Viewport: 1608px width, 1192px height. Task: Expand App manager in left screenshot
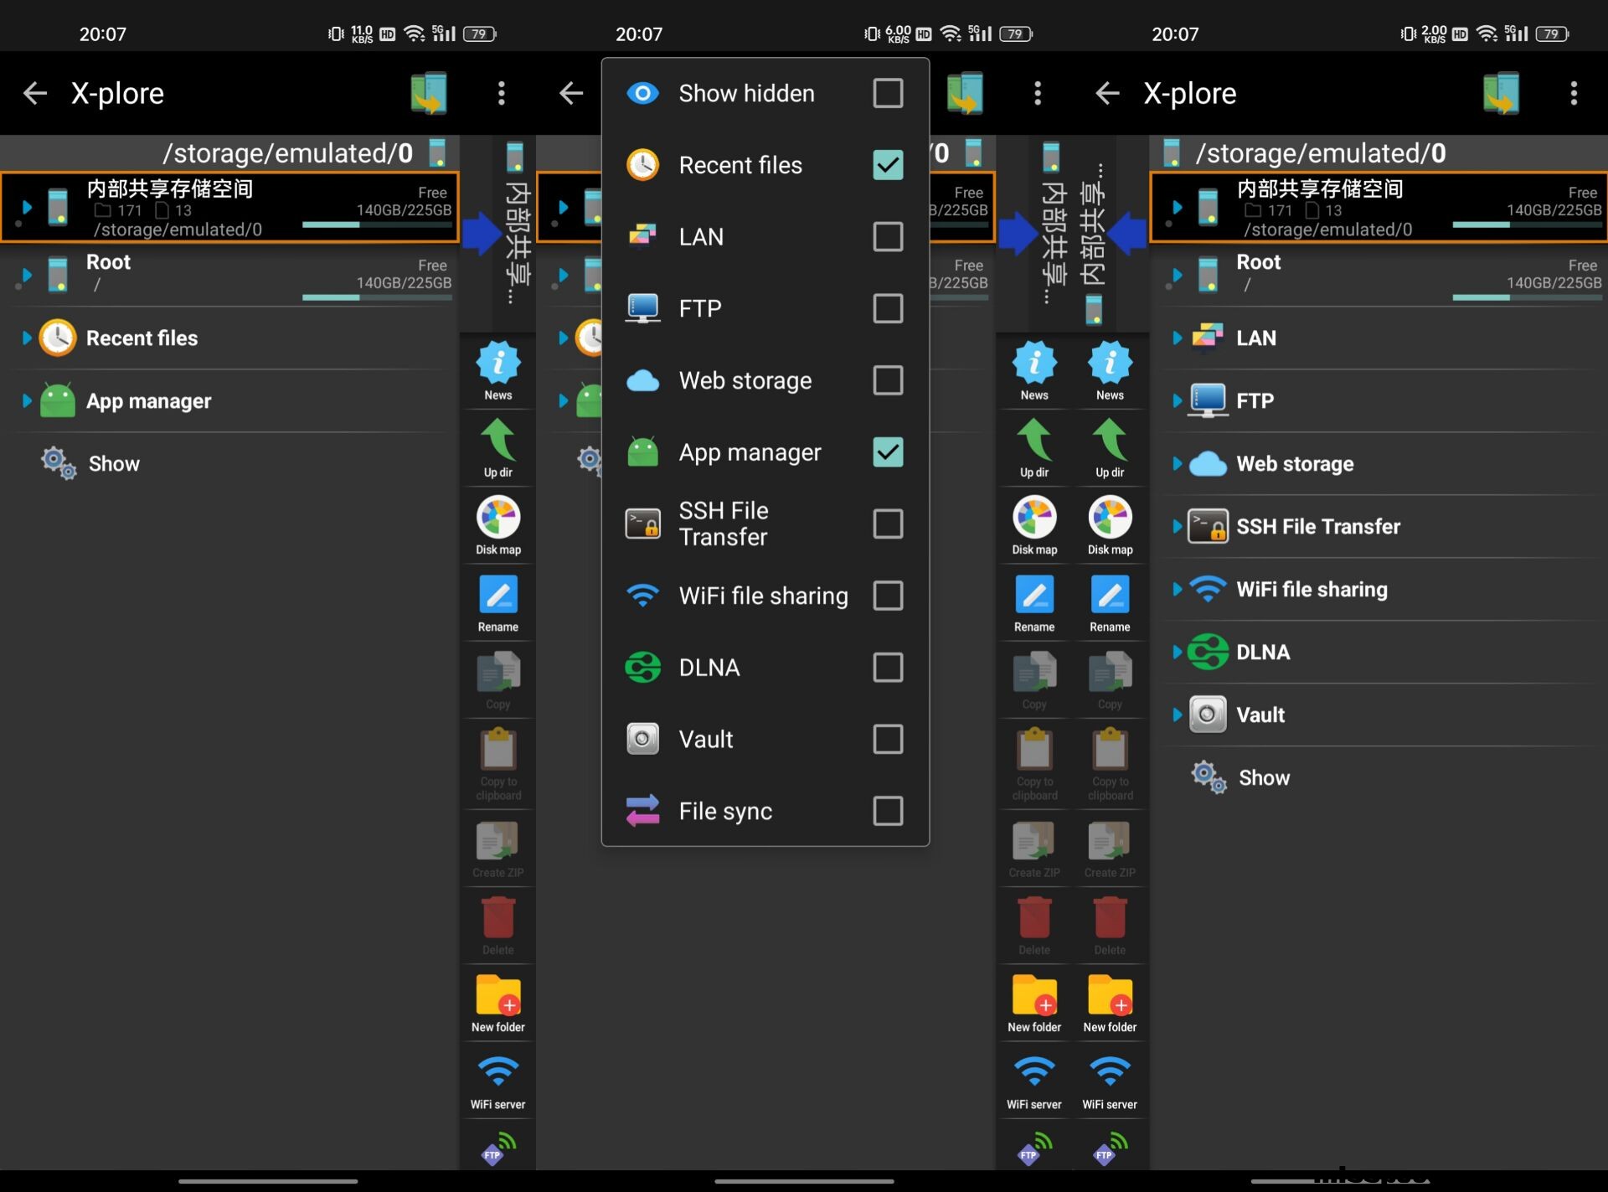[27, 401]
